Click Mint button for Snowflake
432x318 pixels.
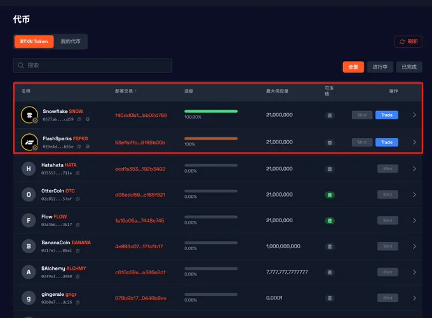362,115
